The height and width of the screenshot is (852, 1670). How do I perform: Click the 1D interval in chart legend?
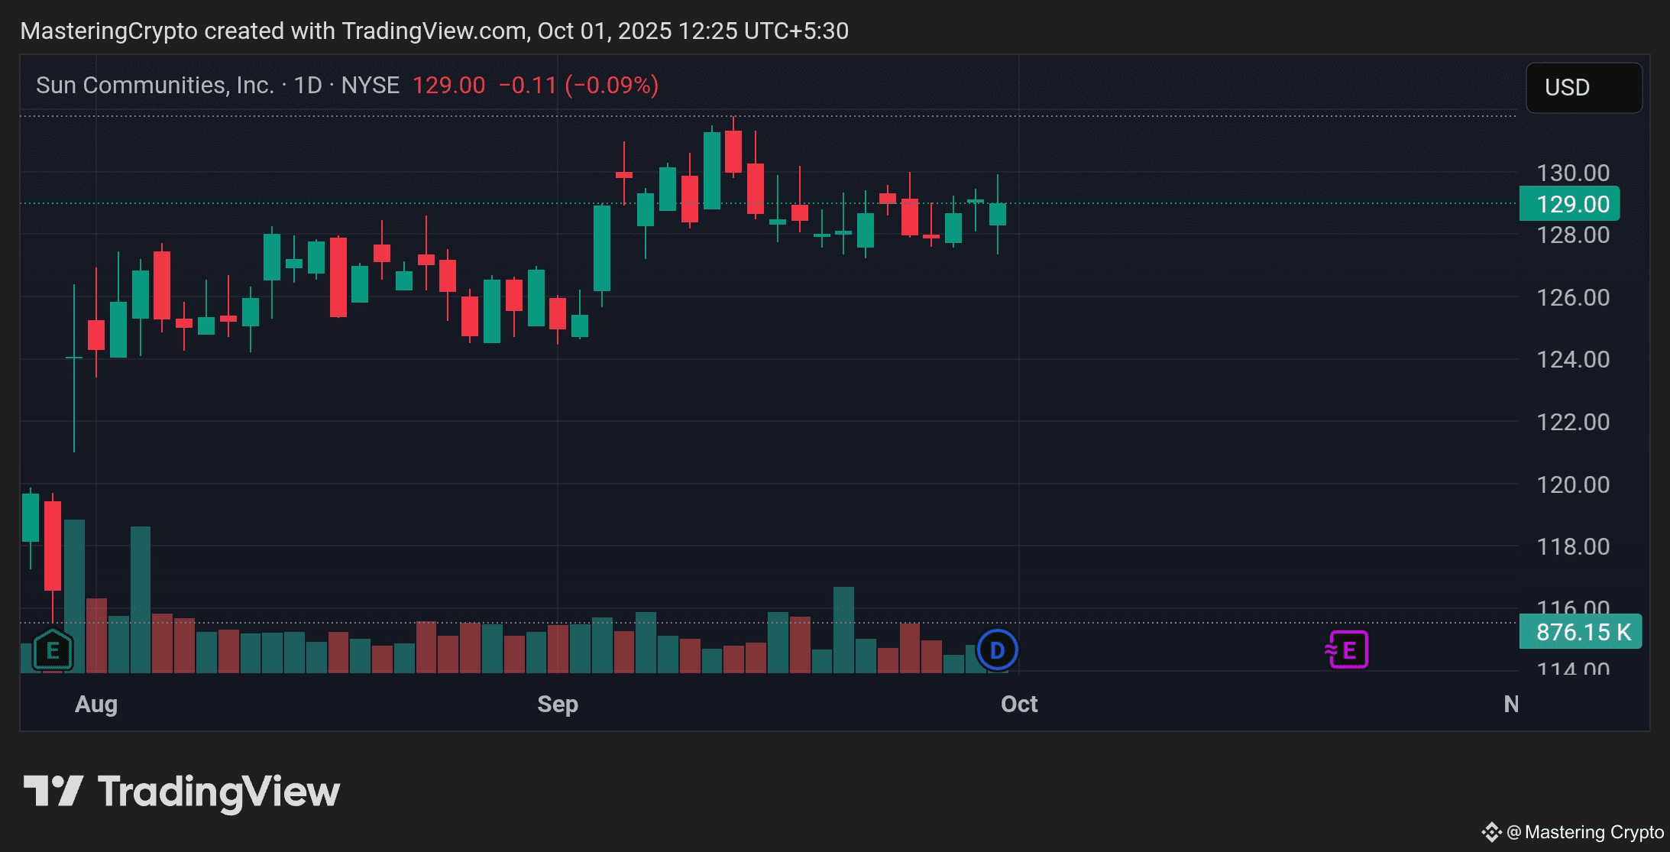click(308, 85)
